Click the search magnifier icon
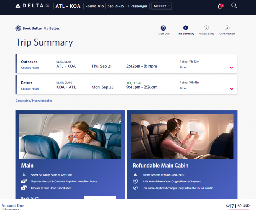This screenshot has width=256, height=210. 234,6
